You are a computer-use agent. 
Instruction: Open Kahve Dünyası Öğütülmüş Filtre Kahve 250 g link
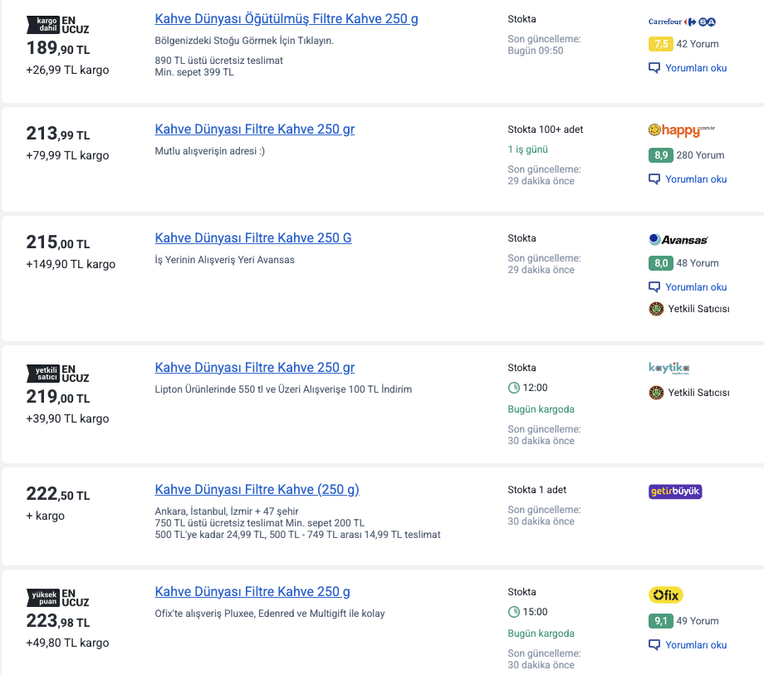286,19
